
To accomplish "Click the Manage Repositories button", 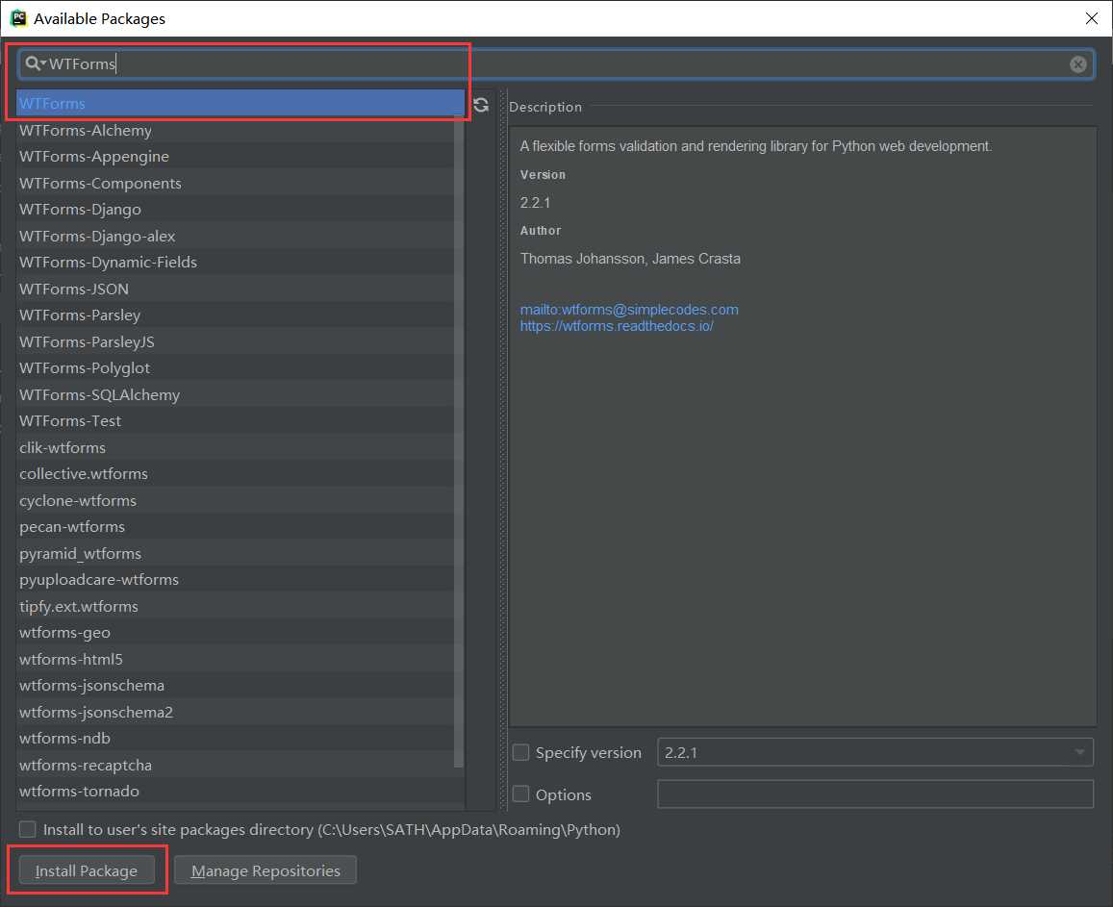I will point(266,870).
